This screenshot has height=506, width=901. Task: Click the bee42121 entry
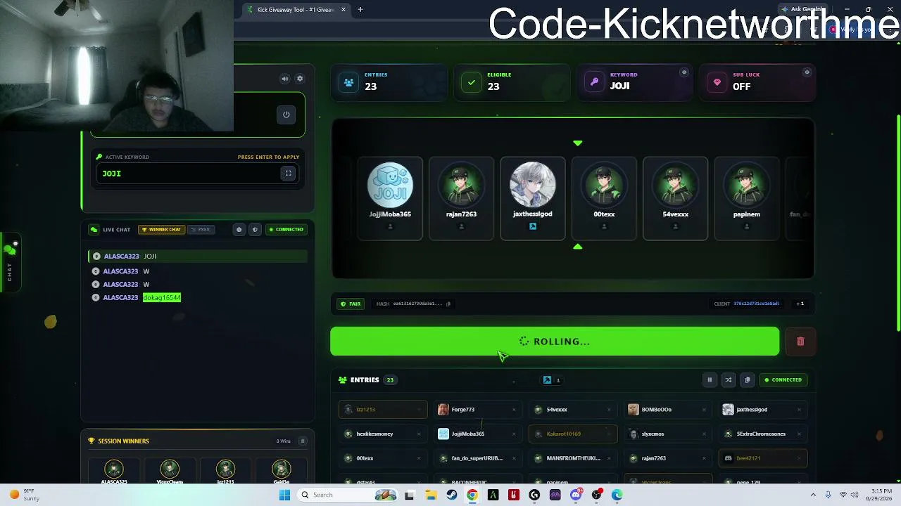tap(763, 458)
